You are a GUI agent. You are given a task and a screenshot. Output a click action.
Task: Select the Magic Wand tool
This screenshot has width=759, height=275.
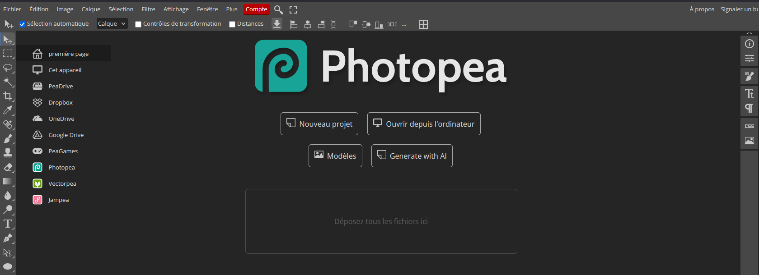click(8, 82)
